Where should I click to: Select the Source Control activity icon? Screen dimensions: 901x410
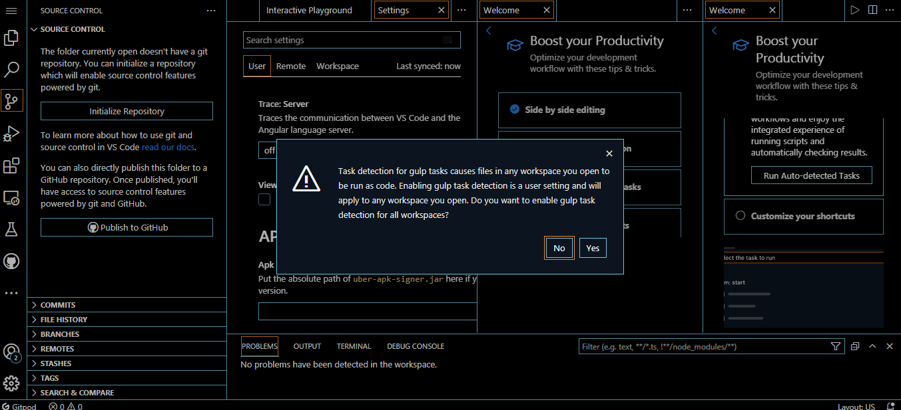point(11,100)
